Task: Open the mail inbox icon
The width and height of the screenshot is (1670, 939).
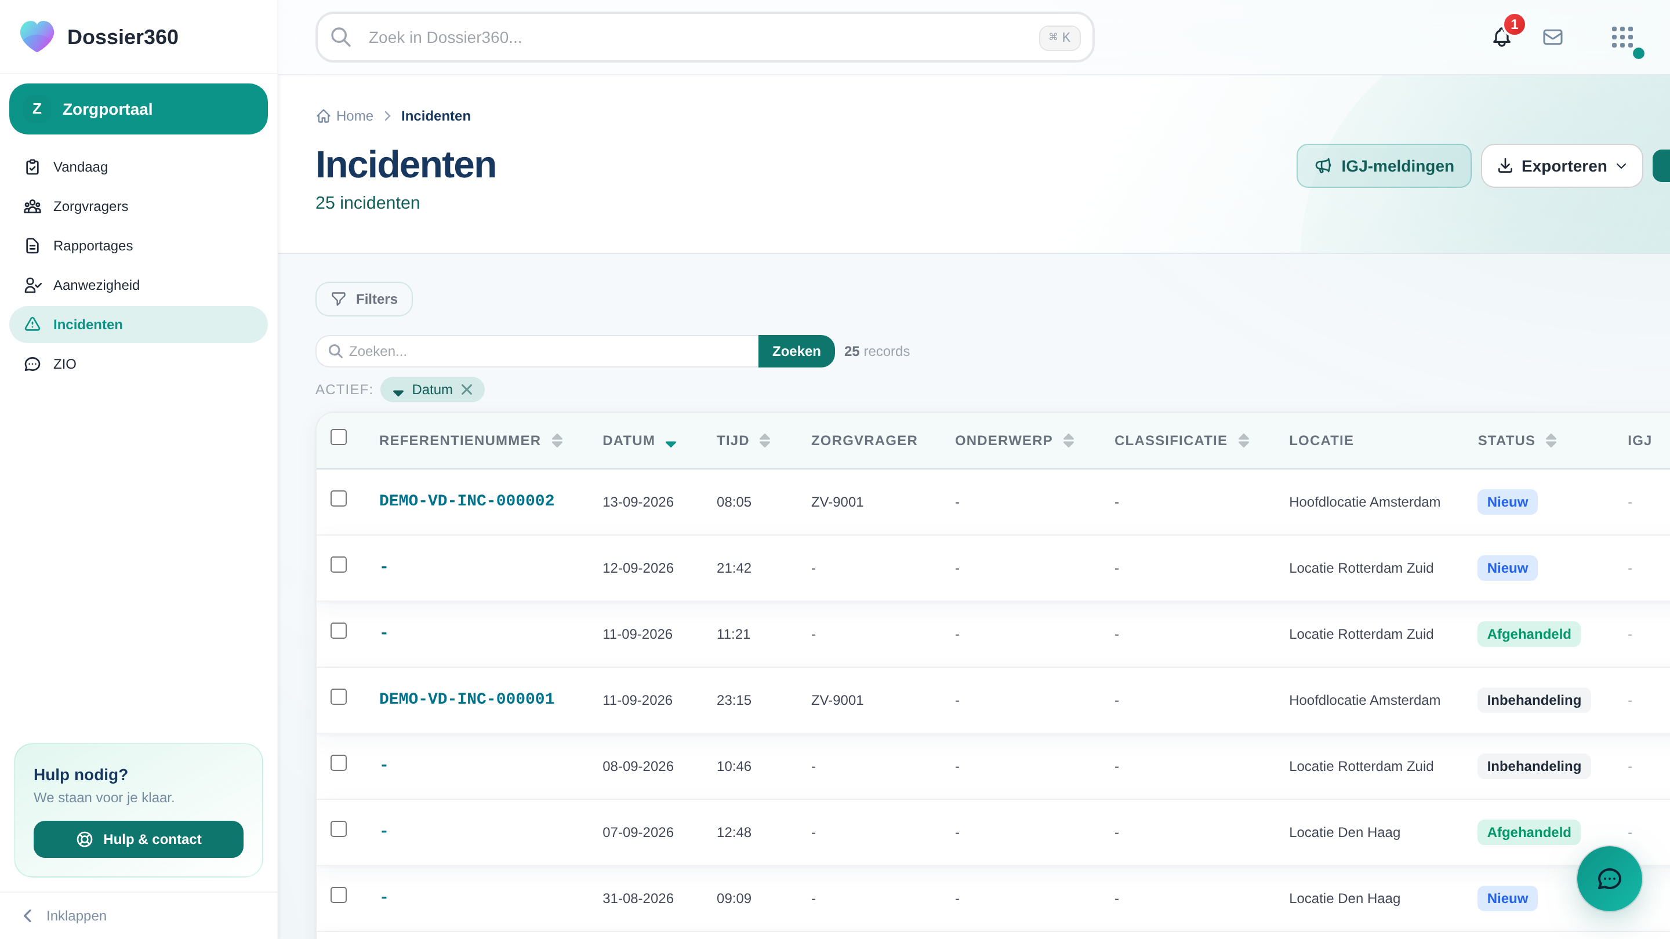Action: (x=1553, y=38)
